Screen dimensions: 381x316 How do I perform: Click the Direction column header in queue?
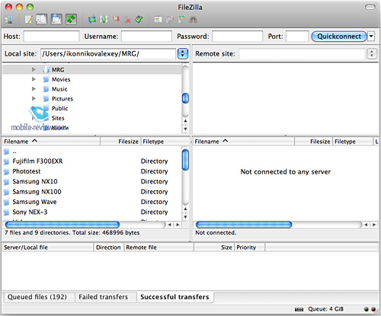[x=108, y=247]
